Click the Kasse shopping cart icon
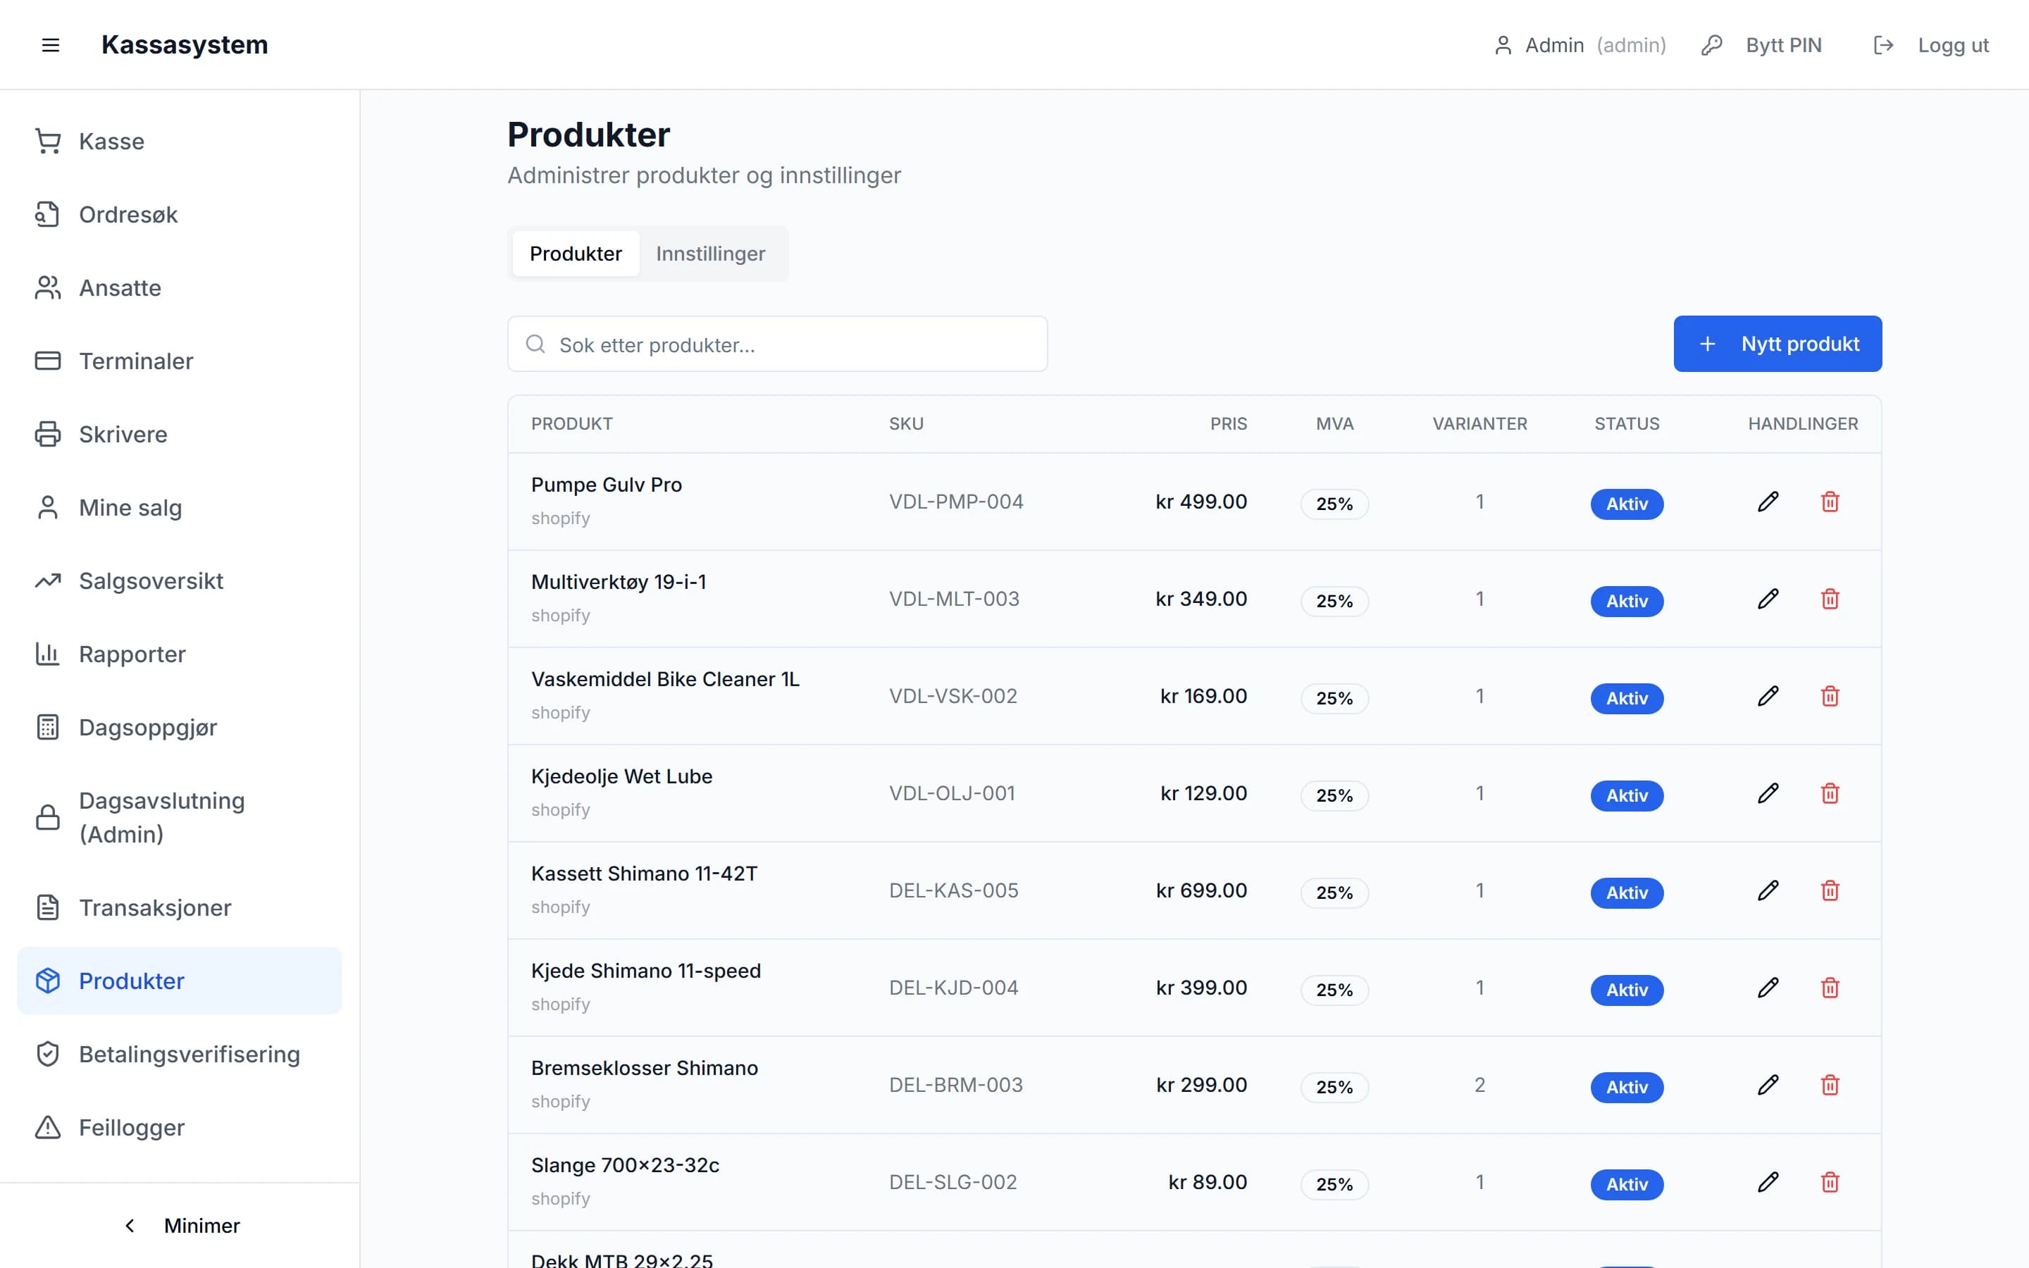This screenshot has width=2029, height=1268. [x=48, y=141]
